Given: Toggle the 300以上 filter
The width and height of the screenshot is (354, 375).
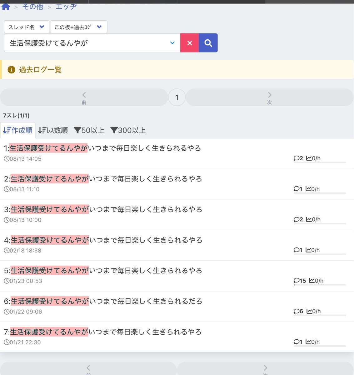Looking at the screenshot, I should pyautogui.click(x=128, y=130).
